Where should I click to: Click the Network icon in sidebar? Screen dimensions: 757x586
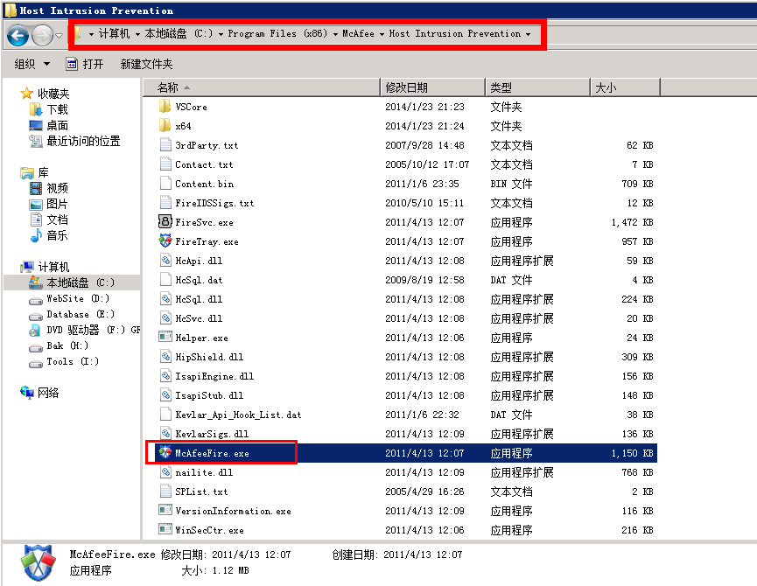point(27,393)
